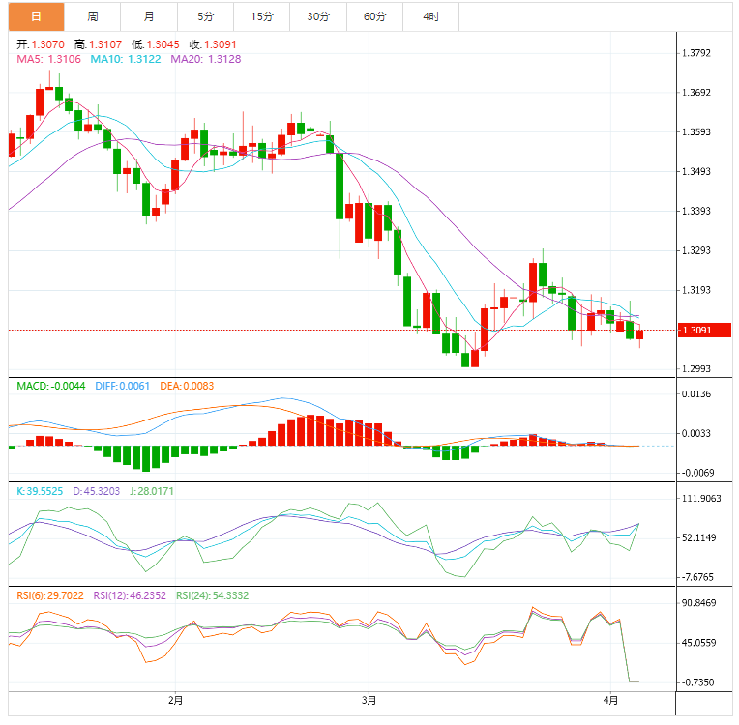Select the MA20: 1.3128 legend label
Viewport: 739px width, 725px height.
click(x=206, y=59)
